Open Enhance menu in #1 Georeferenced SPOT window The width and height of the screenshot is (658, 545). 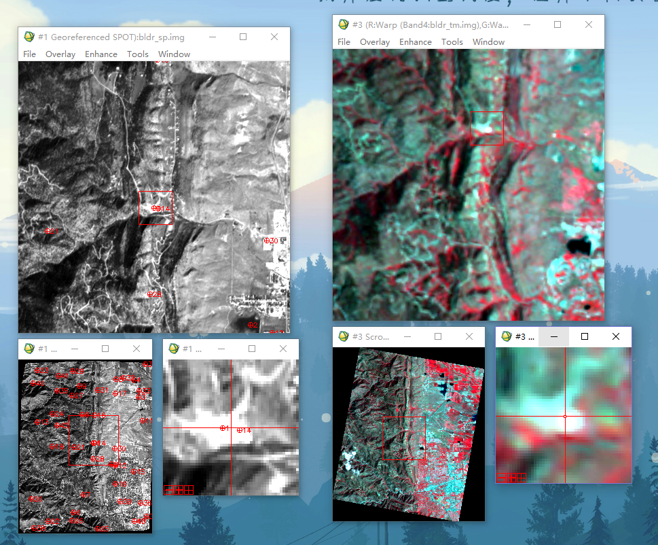tap(101, 54)
